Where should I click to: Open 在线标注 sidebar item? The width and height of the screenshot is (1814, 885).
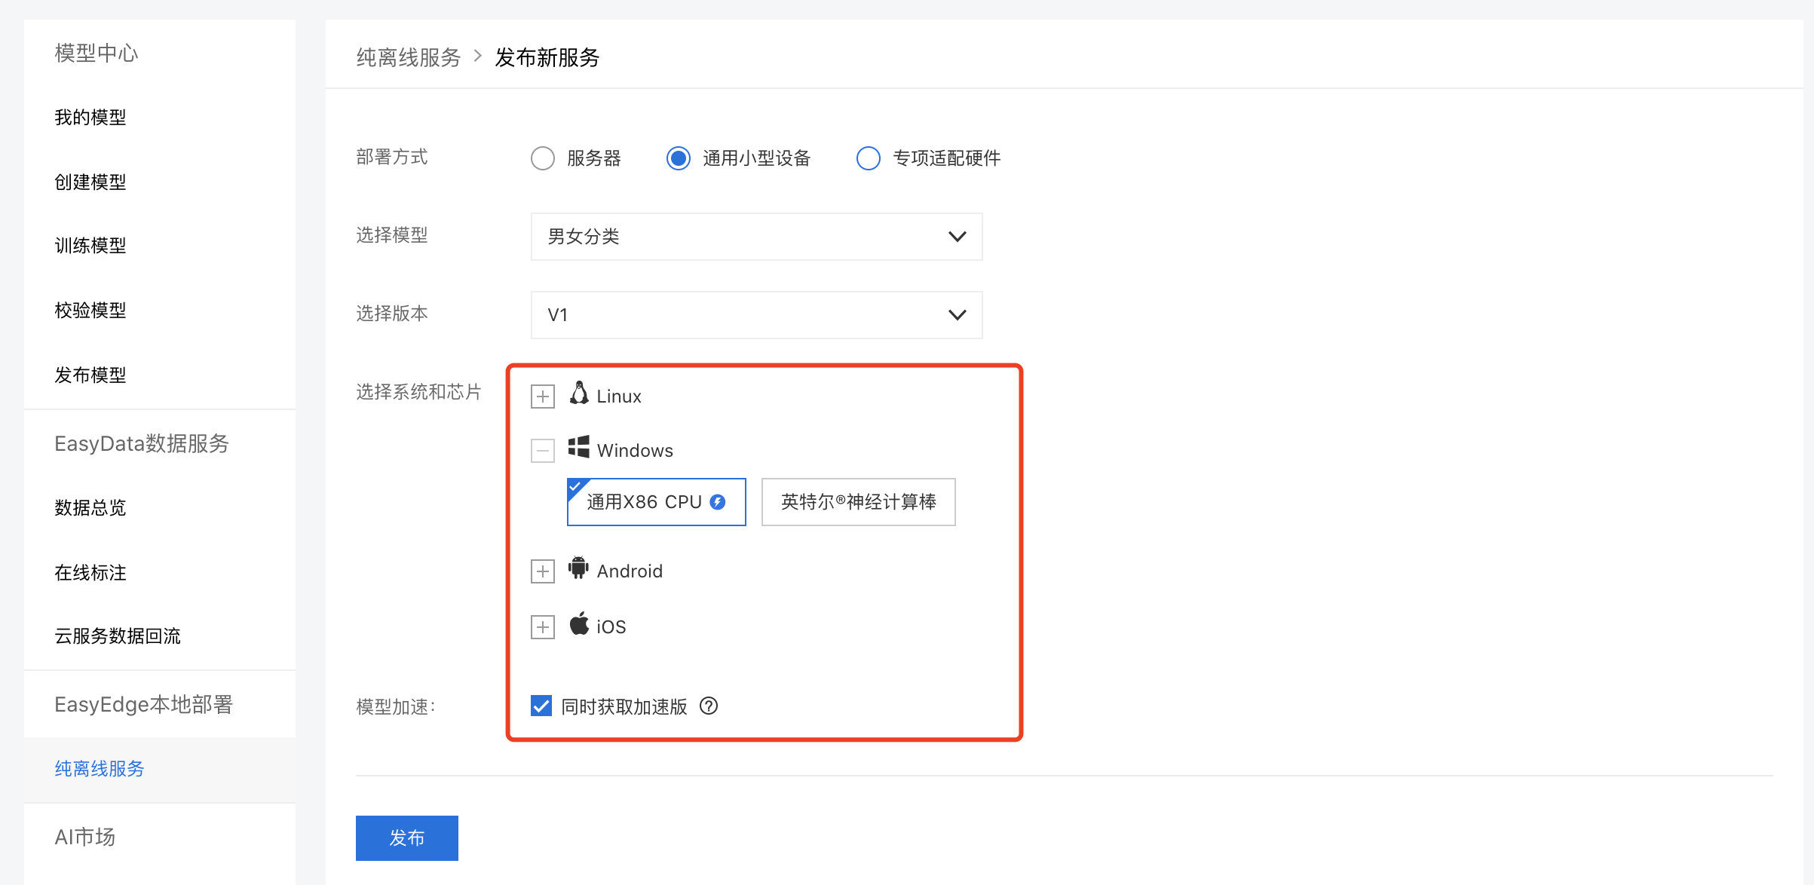(90, 573)
